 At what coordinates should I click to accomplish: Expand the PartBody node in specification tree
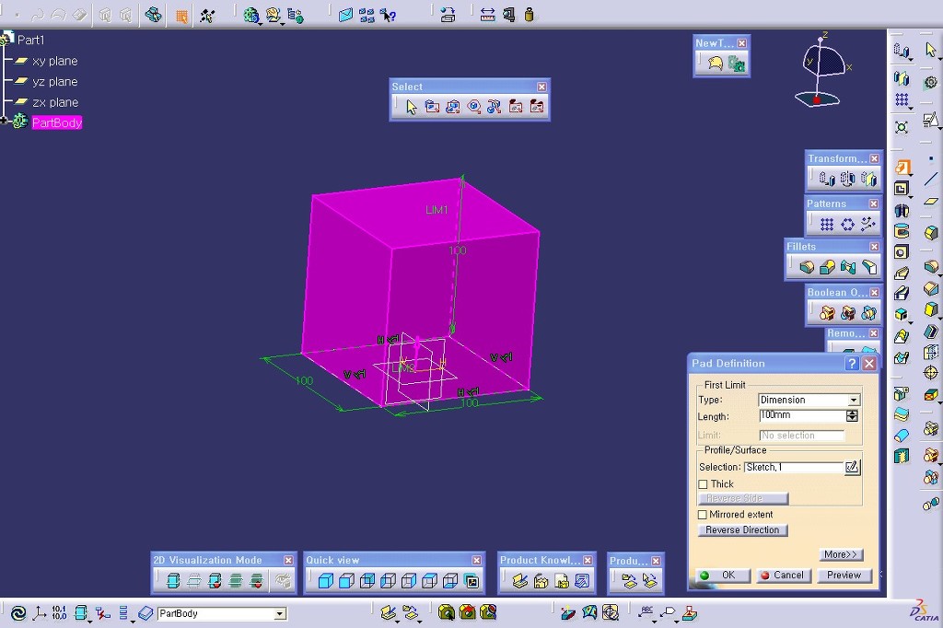click(5, 122)
